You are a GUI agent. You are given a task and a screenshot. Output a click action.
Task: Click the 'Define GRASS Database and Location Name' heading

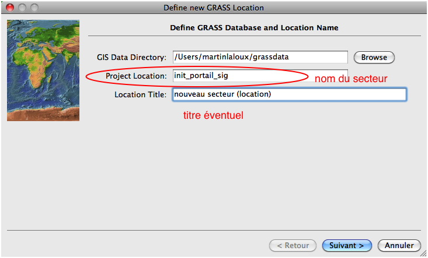tap(254, 27)
